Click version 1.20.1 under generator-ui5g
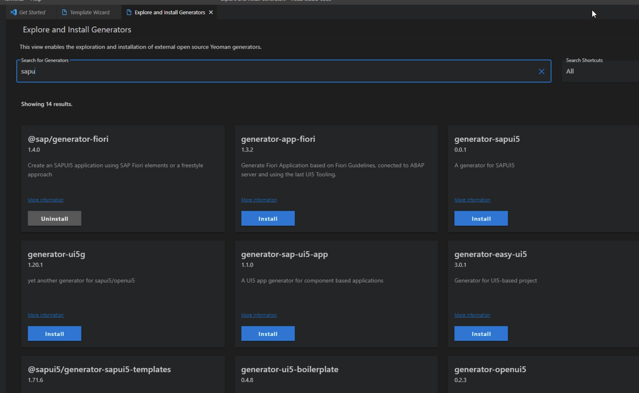 pos(35,265)
